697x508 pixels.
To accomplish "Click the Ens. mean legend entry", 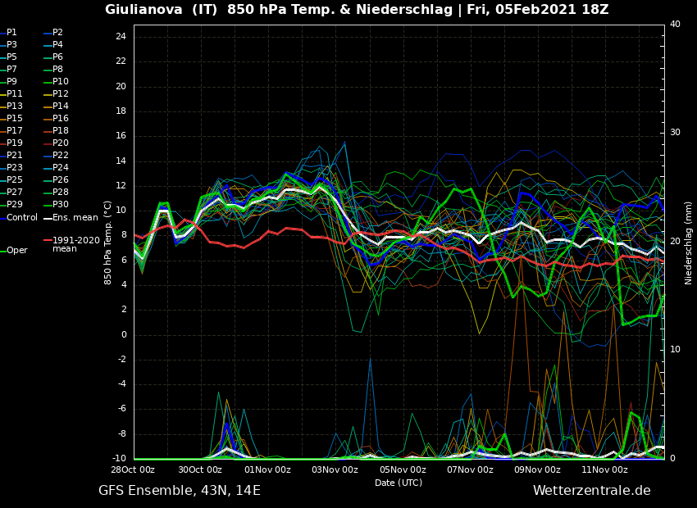I will click(x=75, y=218).
